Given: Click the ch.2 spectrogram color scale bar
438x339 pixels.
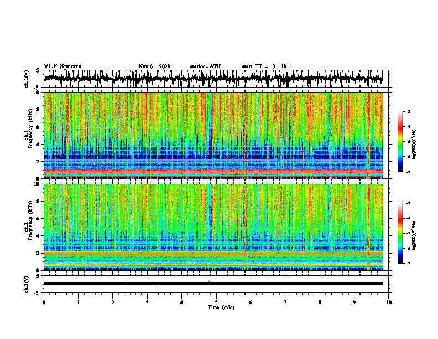Looking at the screenshot, I should 400,233.
